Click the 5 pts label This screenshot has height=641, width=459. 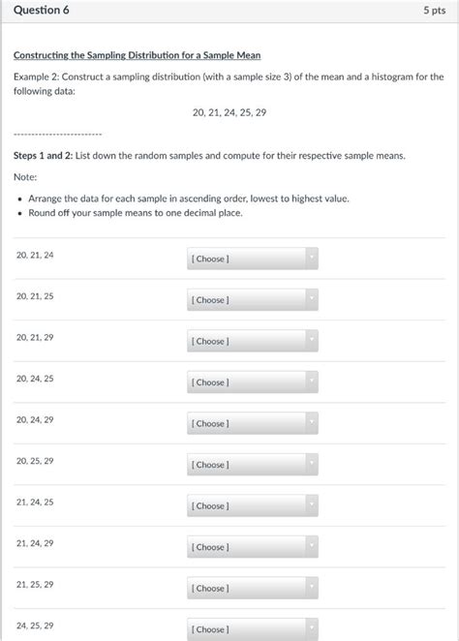[435, 11]
